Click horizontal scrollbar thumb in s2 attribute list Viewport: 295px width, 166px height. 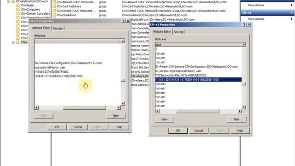(198, 111)
